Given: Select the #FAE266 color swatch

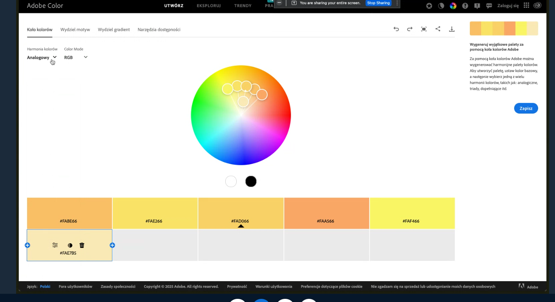Looking at the screenshot, I should click(x=155, y=213).
